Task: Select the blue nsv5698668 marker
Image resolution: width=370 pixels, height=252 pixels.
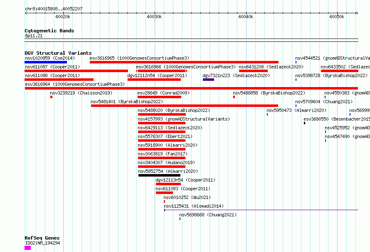Action: (180, 219)
